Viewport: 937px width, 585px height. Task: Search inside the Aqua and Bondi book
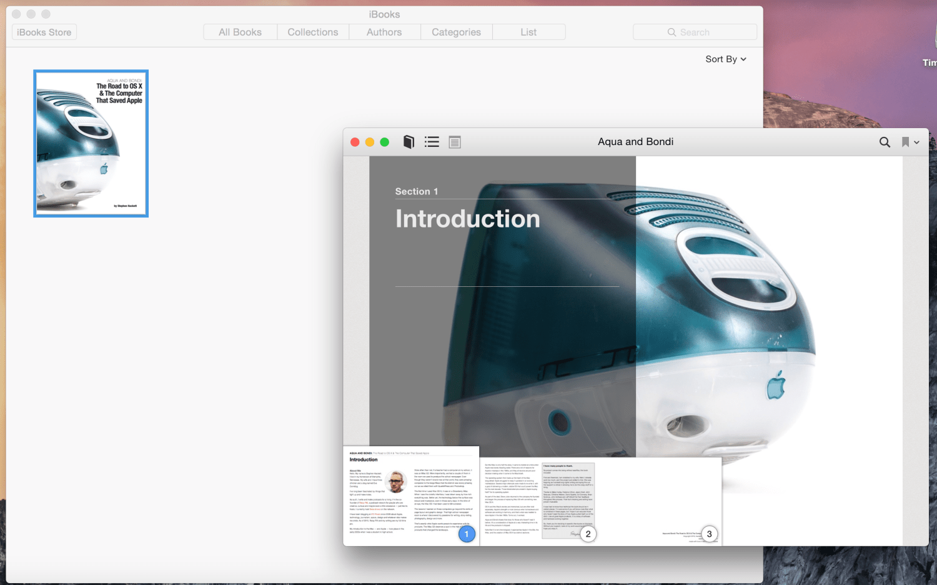[885, 142]
